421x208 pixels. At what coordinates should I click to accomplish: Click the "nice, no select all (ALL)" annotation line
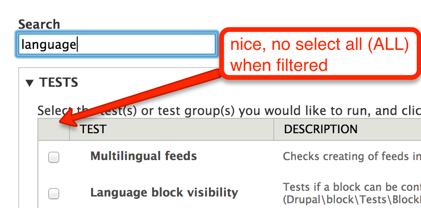tap(319, 46)
